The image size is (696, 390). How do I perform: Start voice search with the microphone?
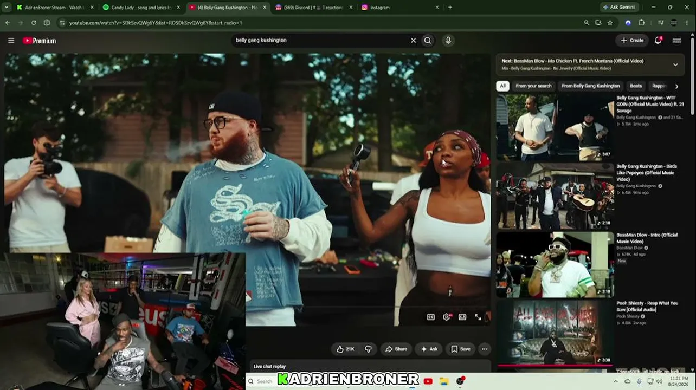(x=448, y=40)
